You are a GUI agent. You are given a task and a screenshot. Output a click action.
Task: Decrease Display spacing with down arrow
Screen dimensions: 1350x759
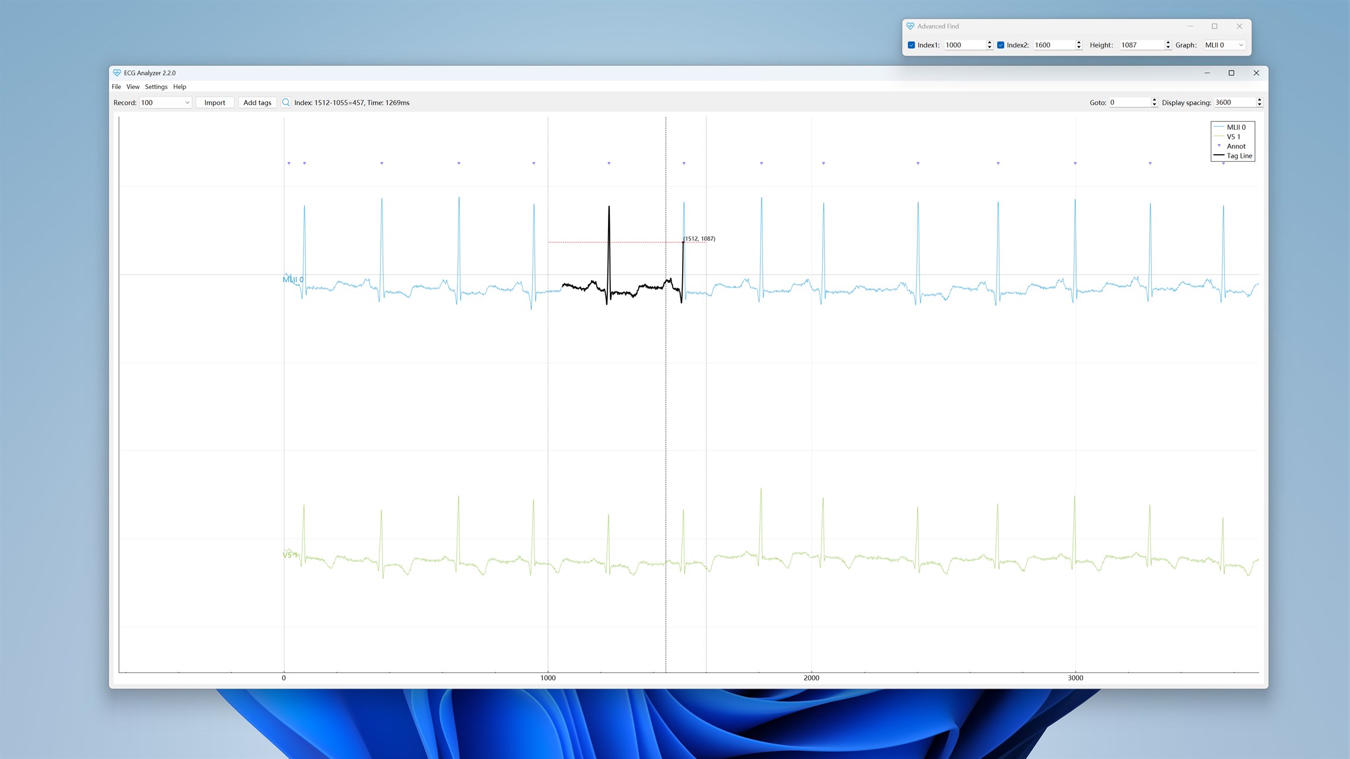point(1259,105)
